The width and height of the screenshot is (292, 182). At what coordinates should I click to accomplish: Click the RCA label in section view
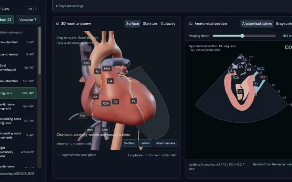(235, 78)
